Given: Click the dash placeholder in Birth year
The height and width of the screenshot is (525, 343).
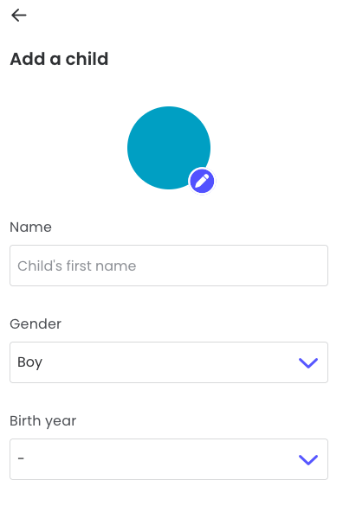Looking at the screenshot, I should (21, 458).
